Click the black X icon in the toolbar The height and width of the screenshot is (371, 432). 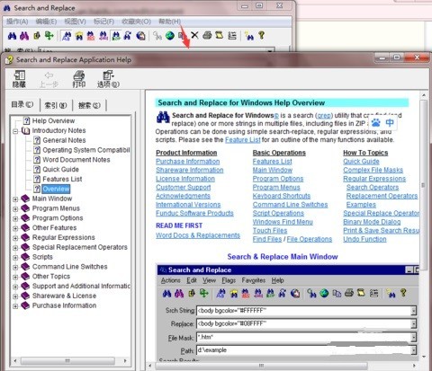[x=194, y=35]
